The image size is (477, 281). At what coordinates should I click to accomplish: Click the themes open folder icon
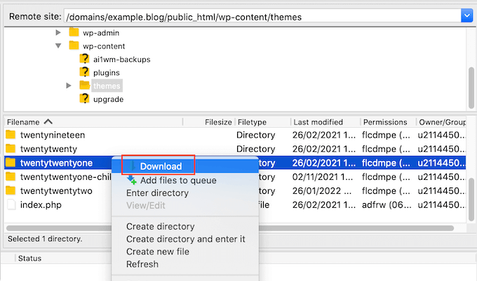tap(85, 85)
